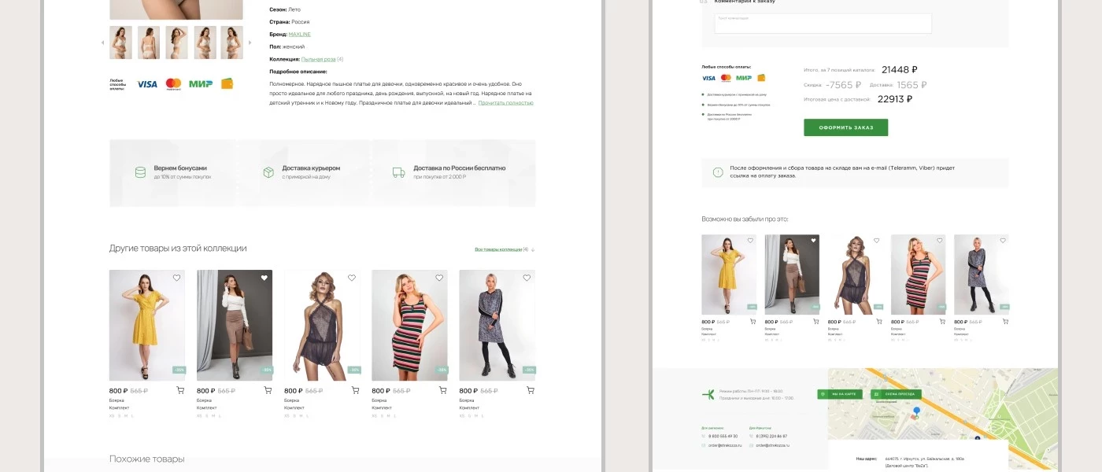
Task: Click cart icon under gray dress, right page
Action: click(x=1004, y=322)
